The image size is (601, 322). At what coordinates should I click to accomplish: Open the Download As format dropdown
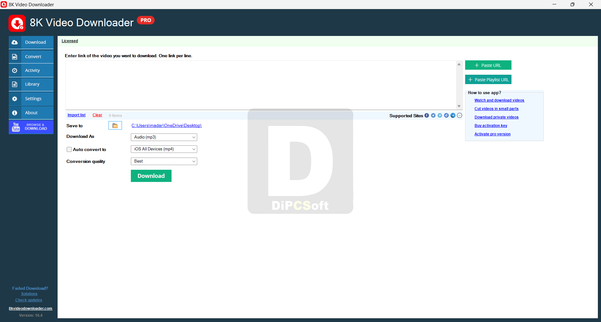pos(164,137)
